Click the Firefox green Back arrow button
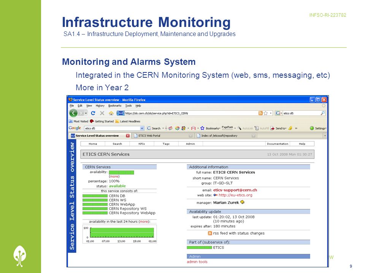365x273 pixels. 73,113
